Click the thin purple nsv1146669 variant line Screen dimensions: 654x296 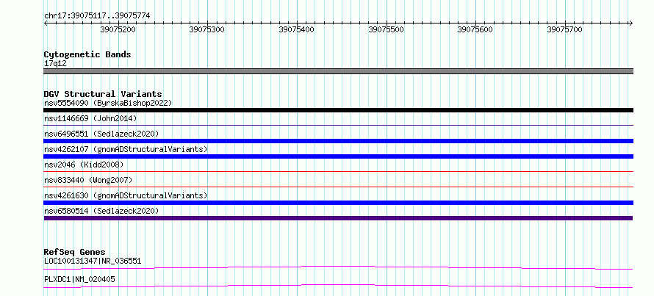point(339,125)
